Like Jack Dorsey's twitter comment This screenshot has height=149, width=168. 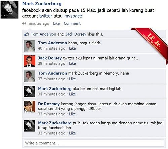72,63
